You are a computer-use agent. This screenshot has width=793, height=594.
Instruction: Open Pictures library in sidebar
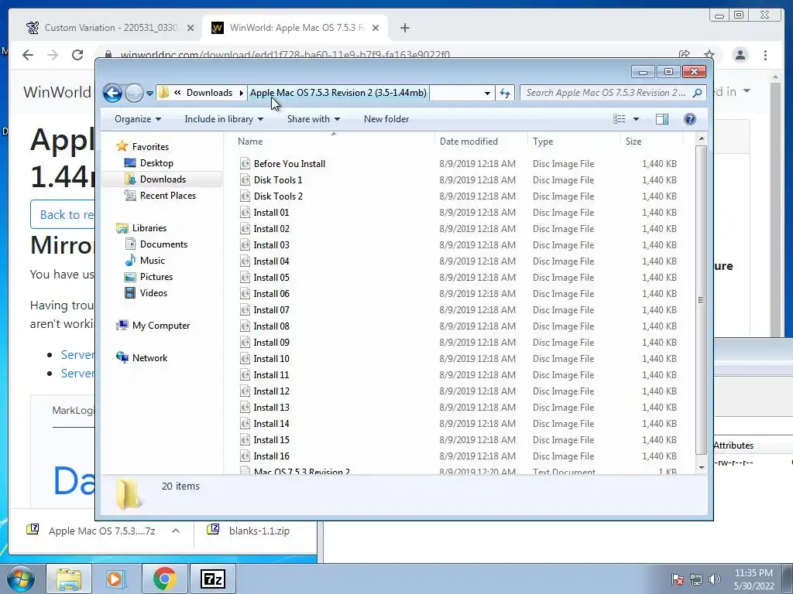(x=156, y=277)
